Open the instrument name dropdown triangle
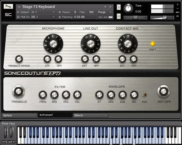 (x=19, y=7)
